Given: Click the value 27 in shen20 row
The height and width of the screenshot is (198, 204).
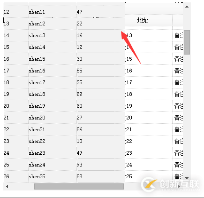Looking at the screenshot, I should (x=79, y=118).
